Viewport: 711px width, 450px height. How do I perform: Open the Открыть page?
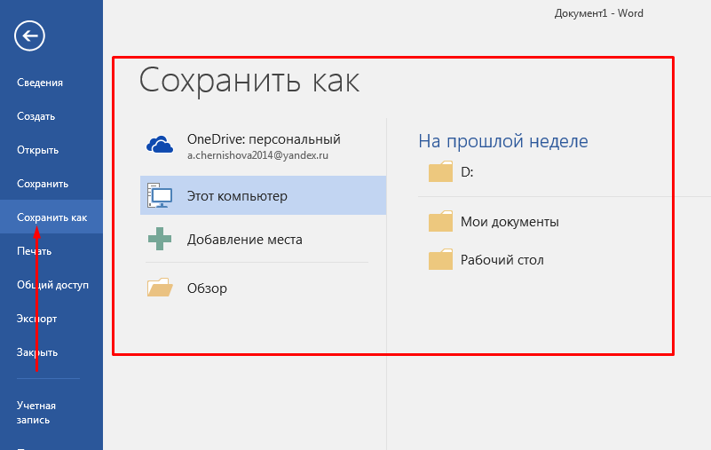(38, 150)
